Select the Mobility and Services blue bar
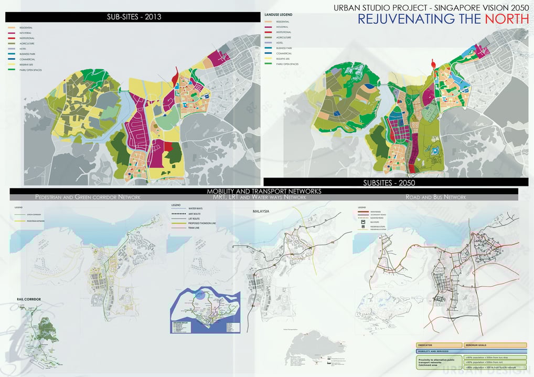Image resolution: width=534 pixels, height=377 pixels. click(472, 351)
